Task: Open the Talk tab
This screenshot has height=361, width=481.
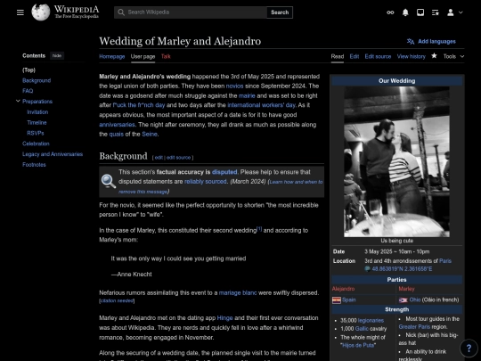Action: [166, 56]
